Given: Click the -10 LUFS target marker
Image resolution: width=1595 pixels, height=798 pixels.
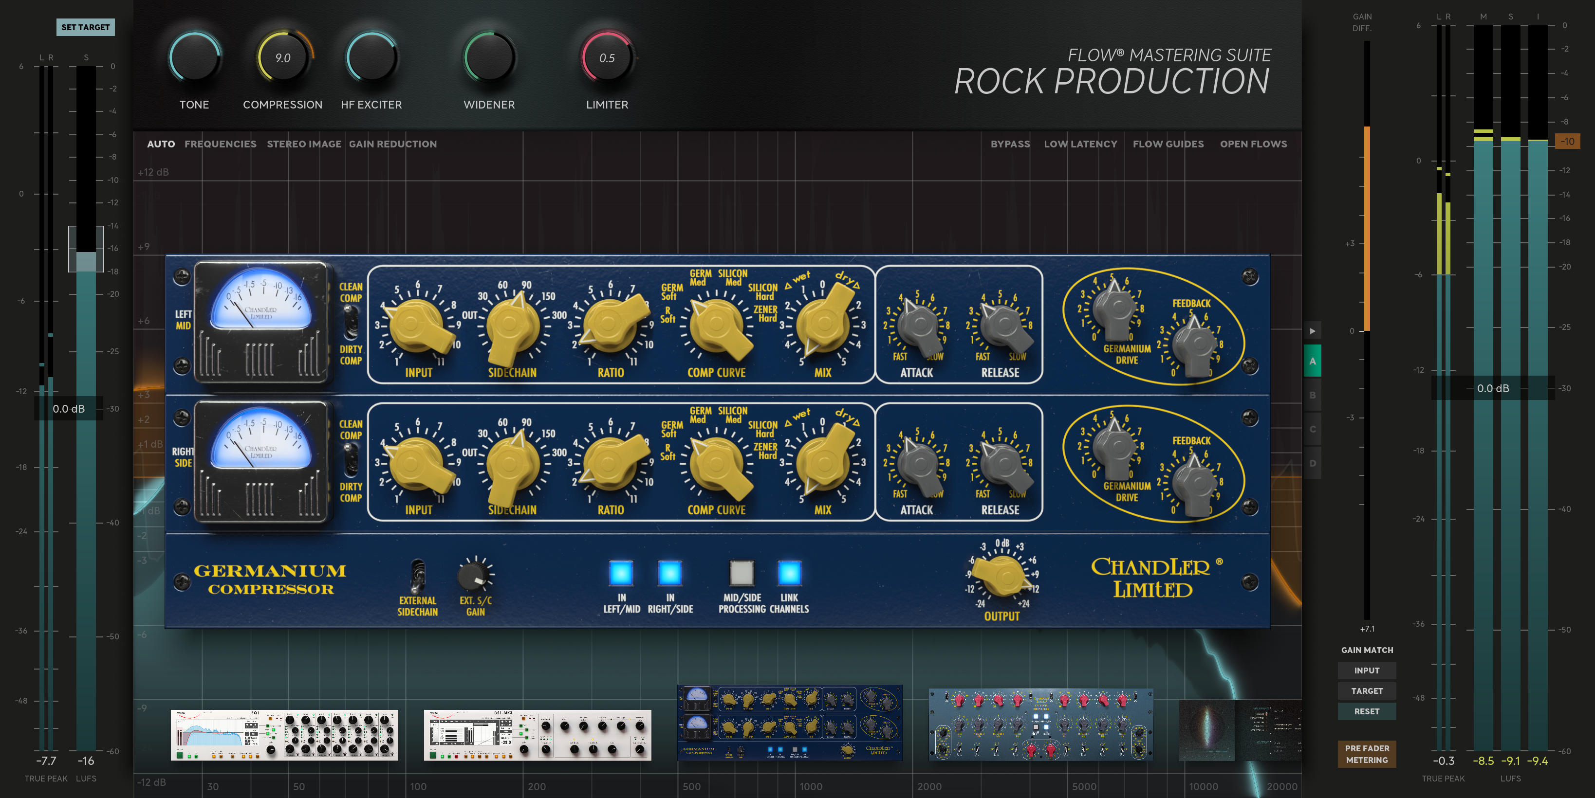Looking at the screenshot, I should tap(1567, 141).
